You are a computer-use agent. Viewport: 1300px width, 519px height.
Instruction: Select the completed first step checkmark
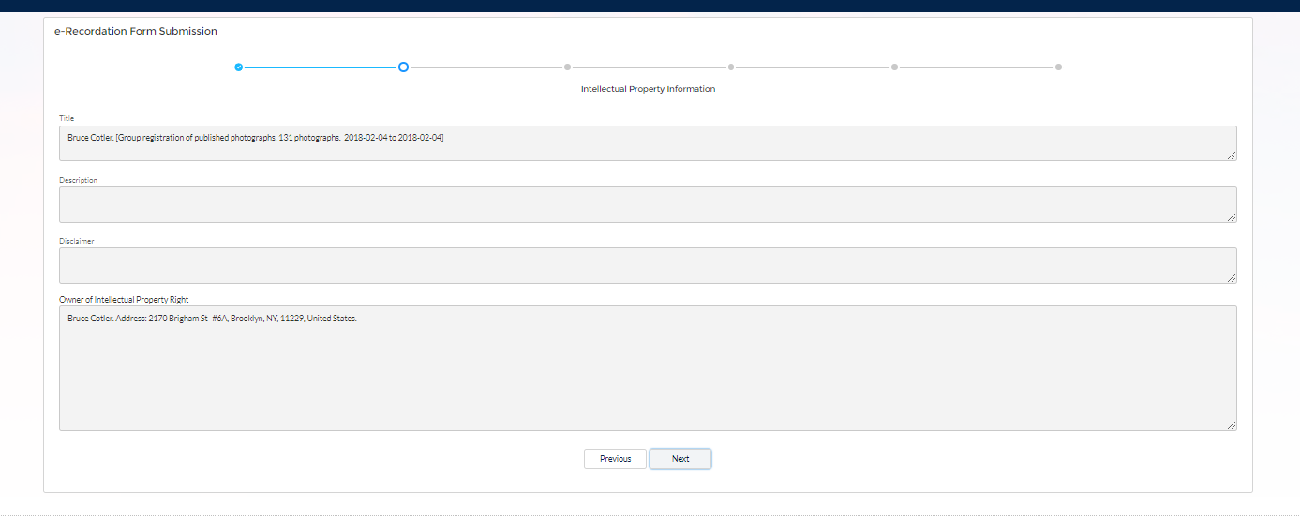pyautogui.click(x=239, y=67)
